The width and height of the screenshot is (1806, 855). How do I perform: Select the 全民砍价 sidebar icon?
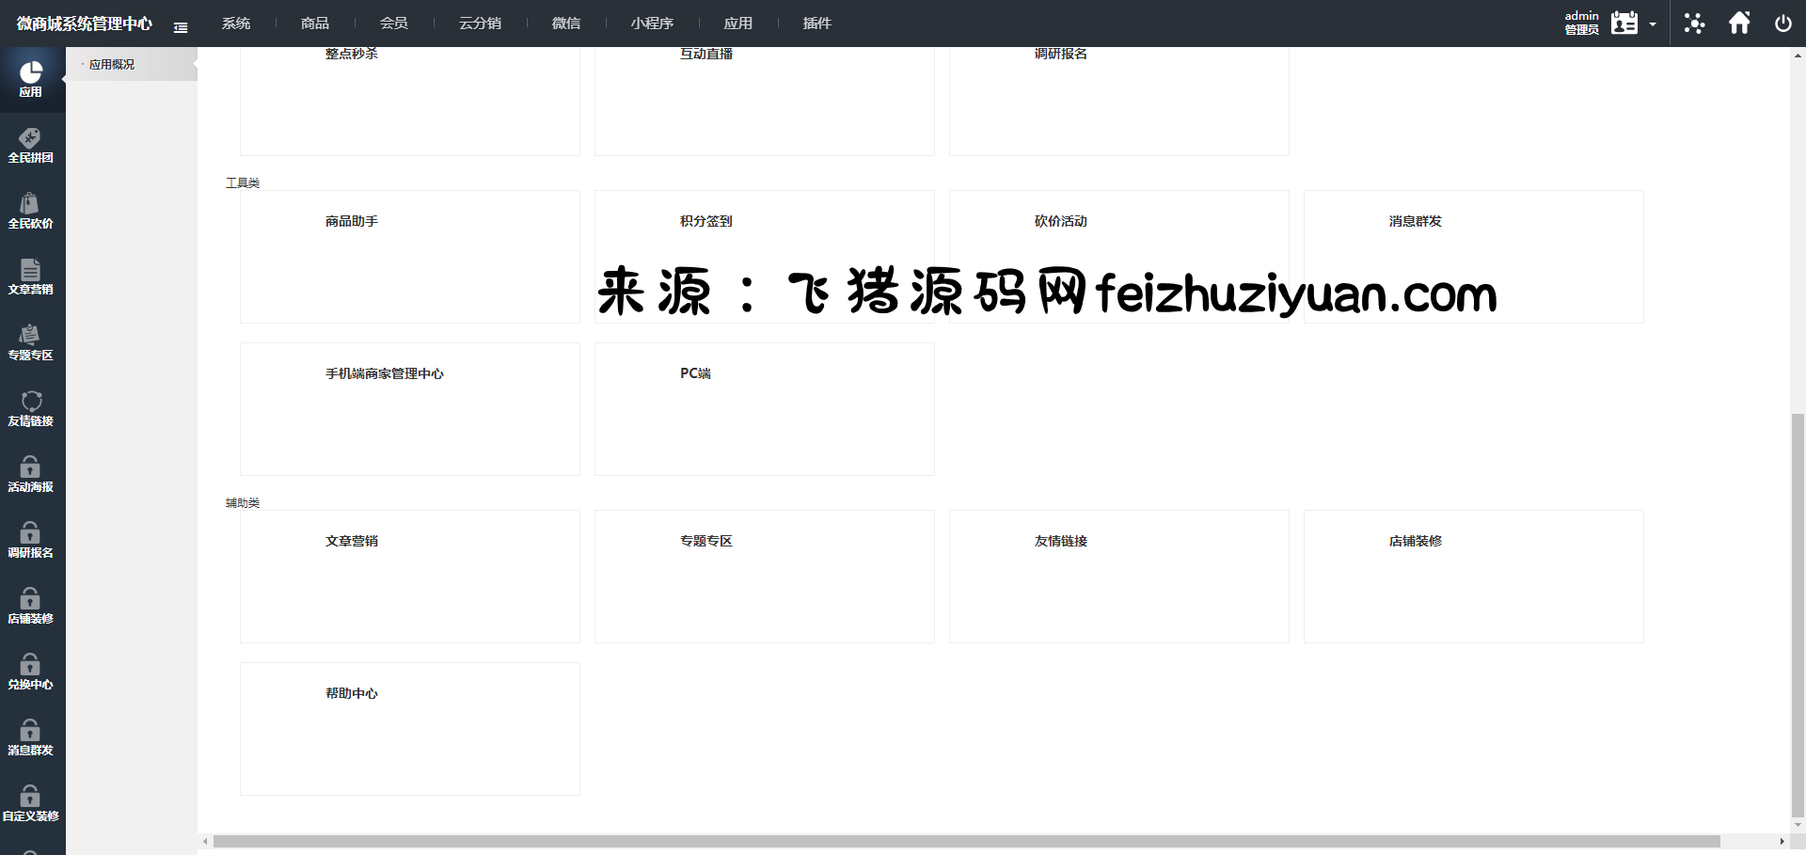(x=31, y=212)
